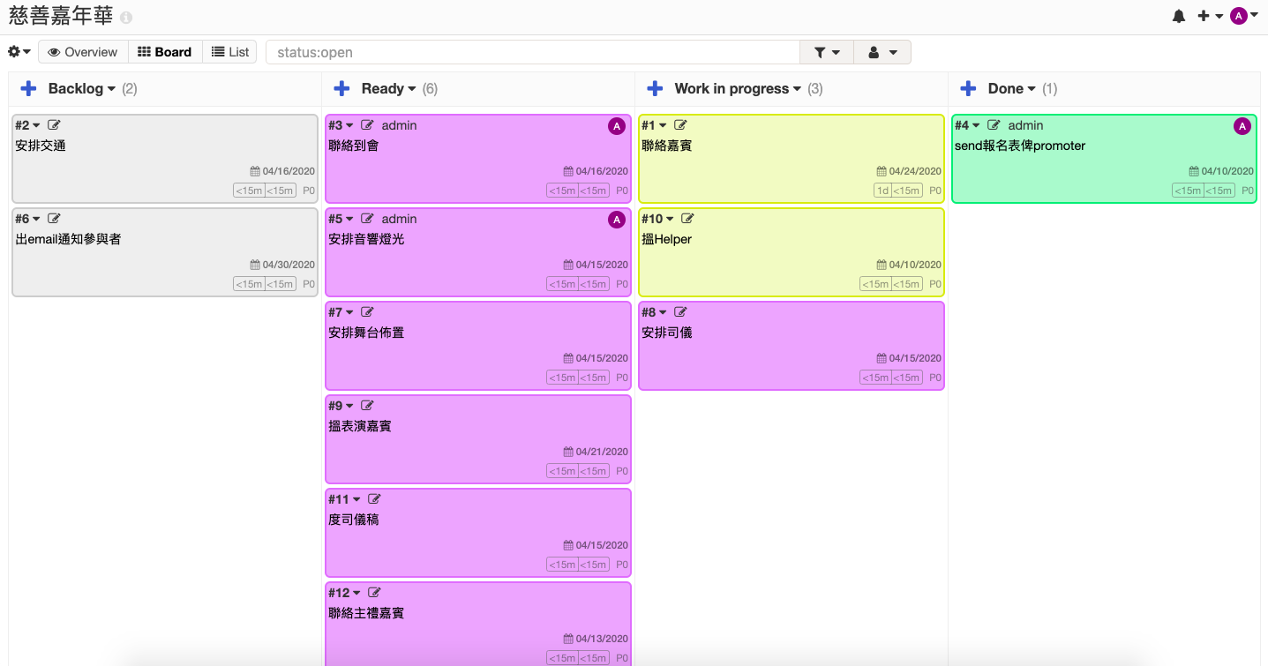Click the info icon beside project title
1268x666 pixels.
(126, 18)
